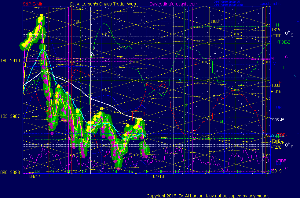Select the "Dr. Al Larson's Chaos Trader Web" heading
This screenshot has height=198, width=300.
coord(103,4)
